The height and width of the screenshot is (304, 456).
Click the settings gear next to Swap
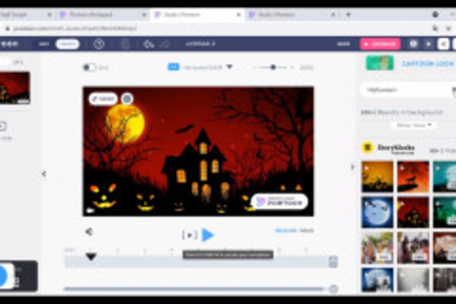(x=127, y=99)
